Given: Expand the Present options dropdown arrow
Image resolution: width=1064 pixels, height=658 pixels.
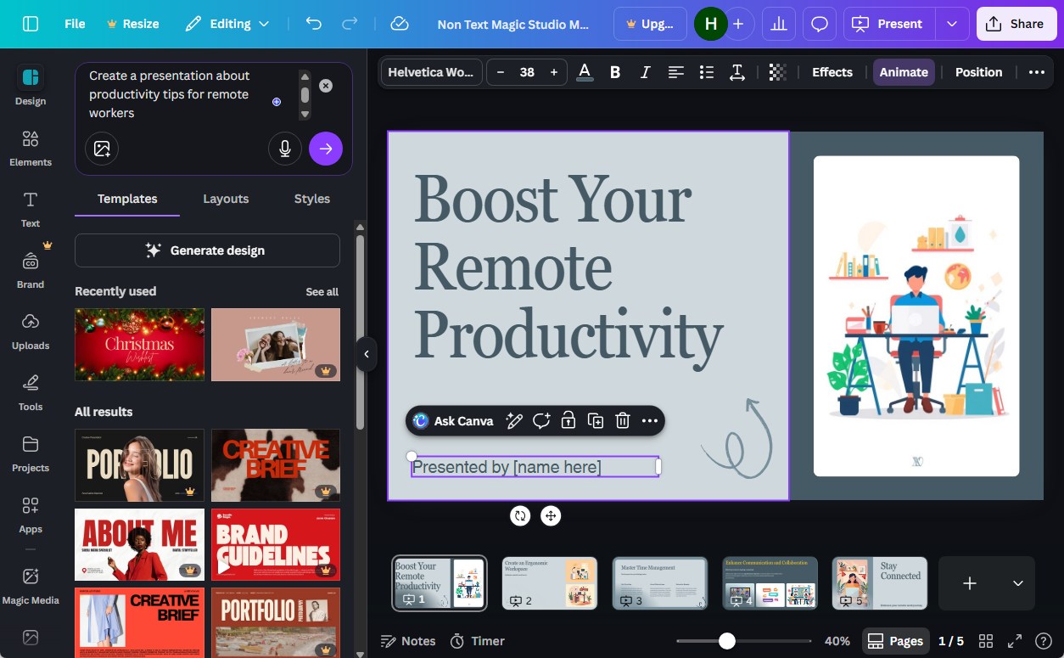Looking at the screenshot, I should click(952, 24).
